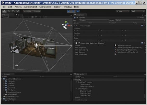Open Transform component gear settings

pyautogui.click(x=145, y=26)
